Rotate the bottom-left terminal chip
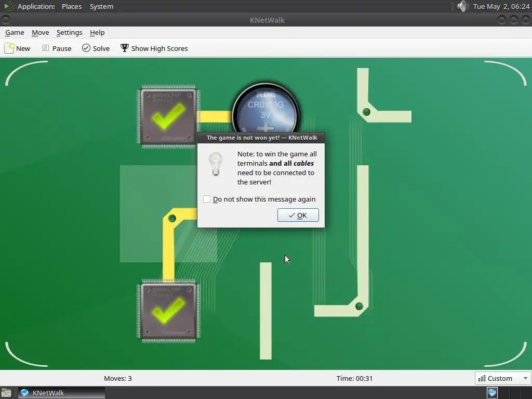The height and width of the screenshot is (399, 532). (169, 311)
